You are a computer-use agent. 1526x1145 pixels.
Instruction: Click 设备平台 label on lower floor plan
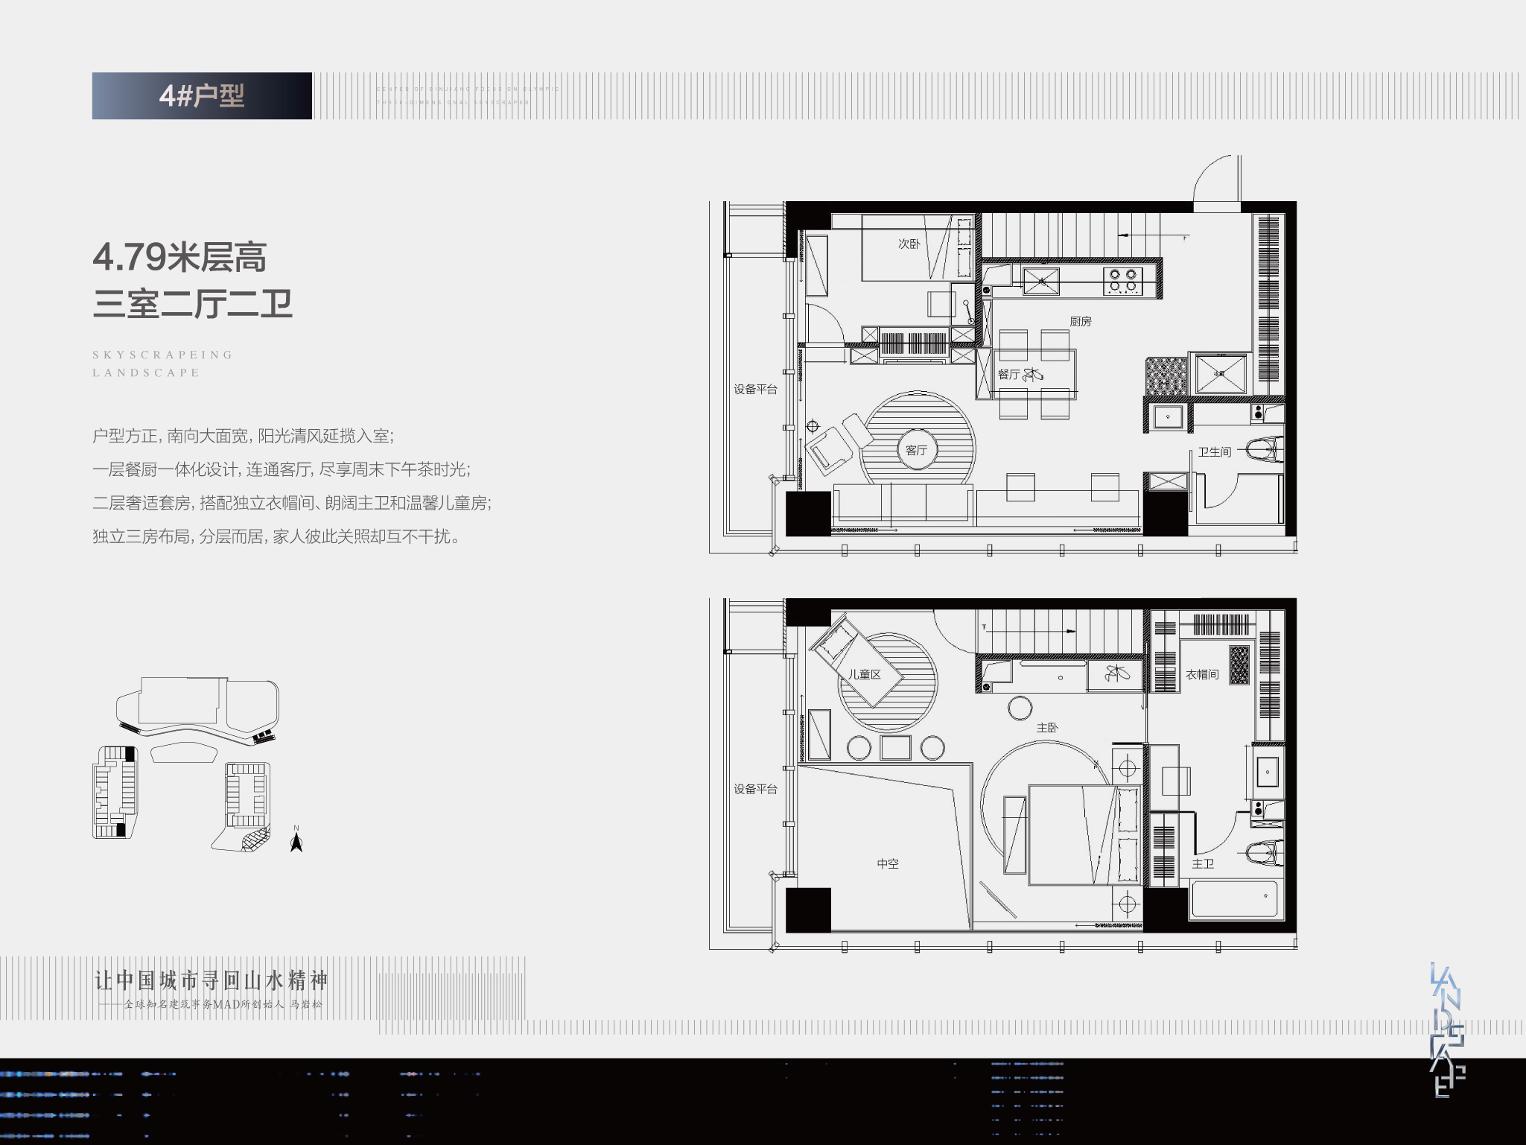pos(755,788)
